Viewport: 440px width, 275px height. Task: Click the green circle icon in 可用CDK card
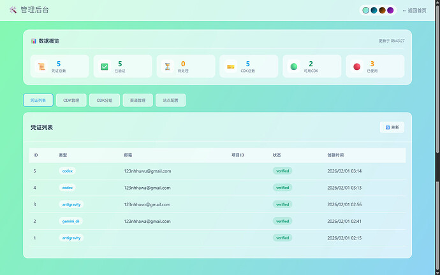click(x=294, y=67)
